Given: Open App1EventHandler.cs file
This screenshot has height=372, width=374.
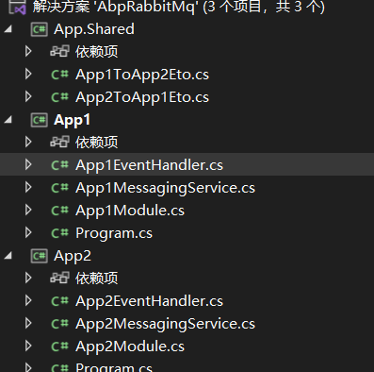Looking at the screenshot, I should pos(149,165).
